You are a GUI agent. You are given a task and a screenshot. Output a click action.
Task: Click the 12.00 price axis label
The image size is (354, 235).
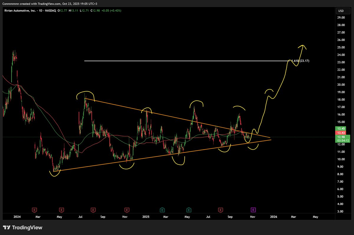pos(341,144)
